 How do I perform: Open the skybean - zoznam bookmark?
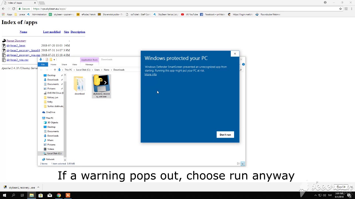click(x=61, y=14)
